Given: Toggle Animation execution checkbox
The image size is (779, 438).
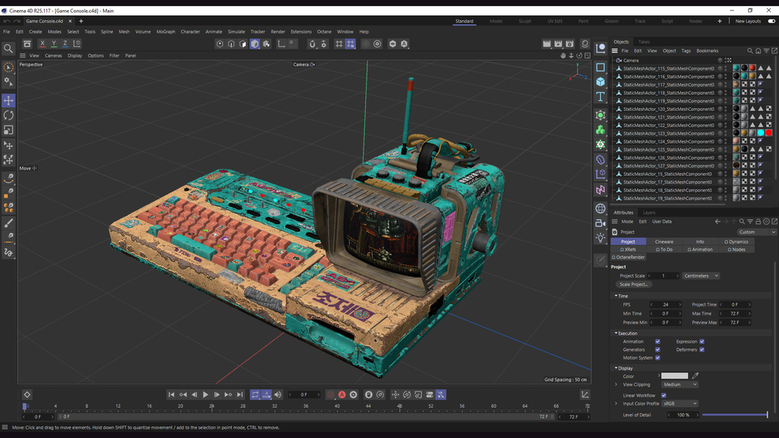Looking at the screenshot, I should [x=657, y=342].
